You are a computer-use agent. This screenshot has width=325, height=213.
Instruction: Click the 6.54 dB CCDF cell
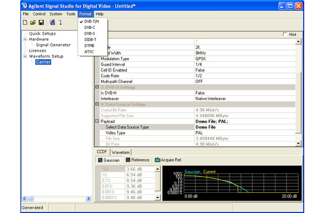coord(140,175)
